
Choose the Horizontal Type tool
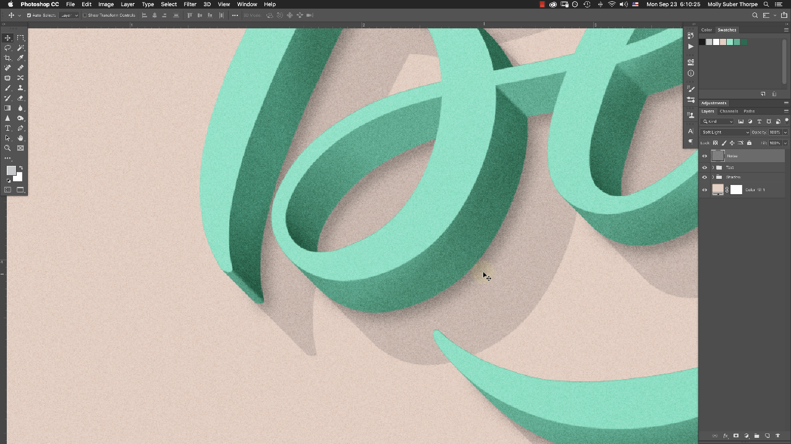[x=7, y=128]
